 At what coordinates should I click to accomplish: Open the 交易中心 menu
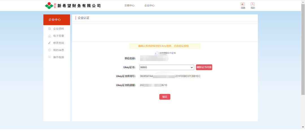pyautogui.click(x=129, y=6)
